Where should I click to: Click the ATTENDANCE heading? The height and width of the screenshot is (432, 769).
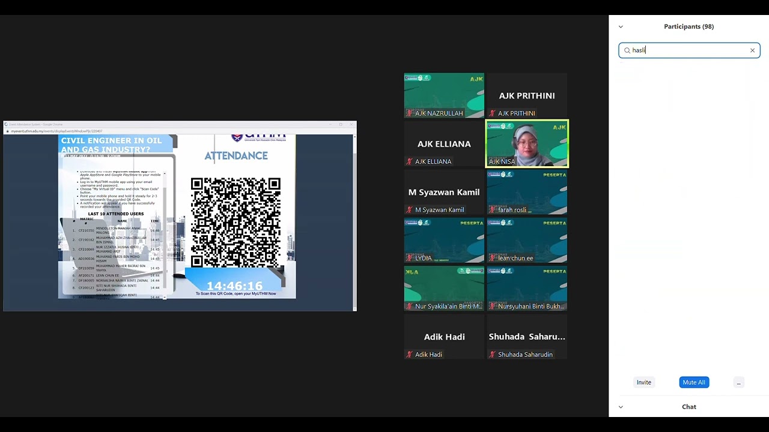point(236,156)
